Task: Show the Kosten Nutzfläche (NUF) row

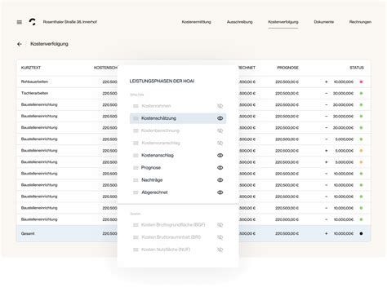Action: [x=220, y=250]
